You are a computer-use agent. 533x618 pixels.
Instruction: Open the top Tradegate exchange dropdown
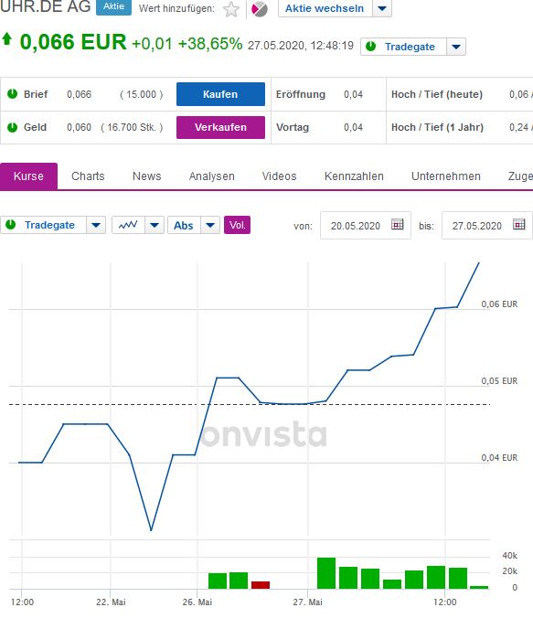[456, 47]
